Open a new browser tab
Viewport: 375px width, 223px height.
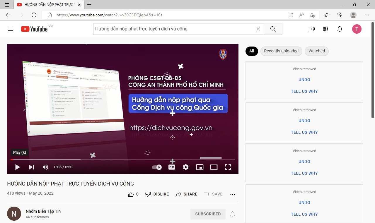89,5
